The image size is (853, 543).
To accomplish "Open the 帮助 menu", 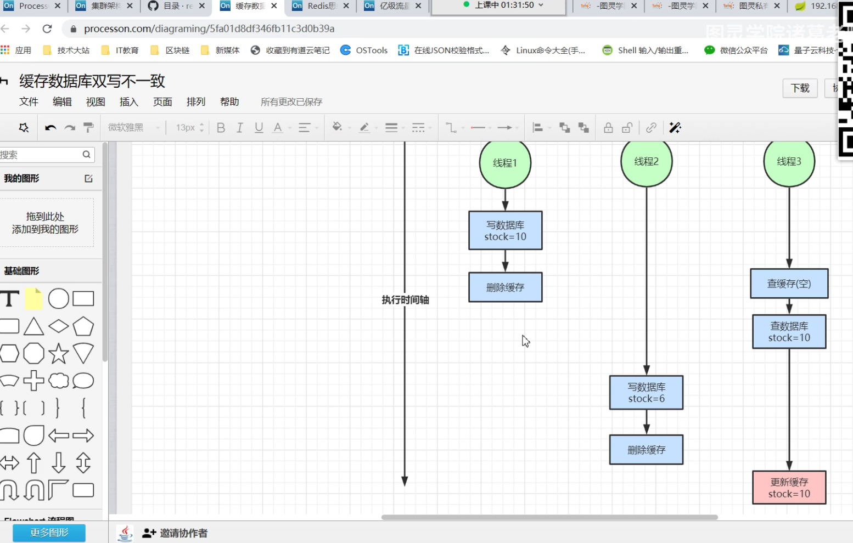I will [229, 102].
